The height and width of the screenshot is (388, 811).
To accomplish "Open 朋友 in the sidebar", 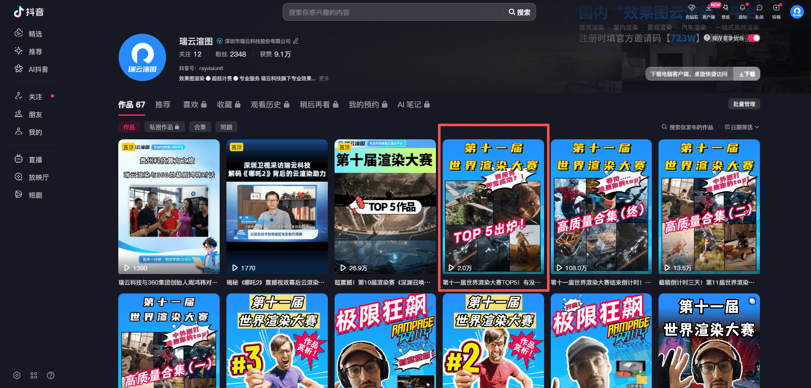I will 29,114.
